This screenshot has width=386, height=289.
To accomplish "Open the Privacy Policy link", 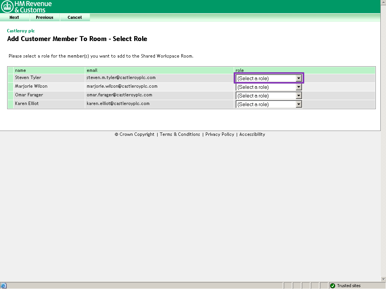I will point(220,134).
